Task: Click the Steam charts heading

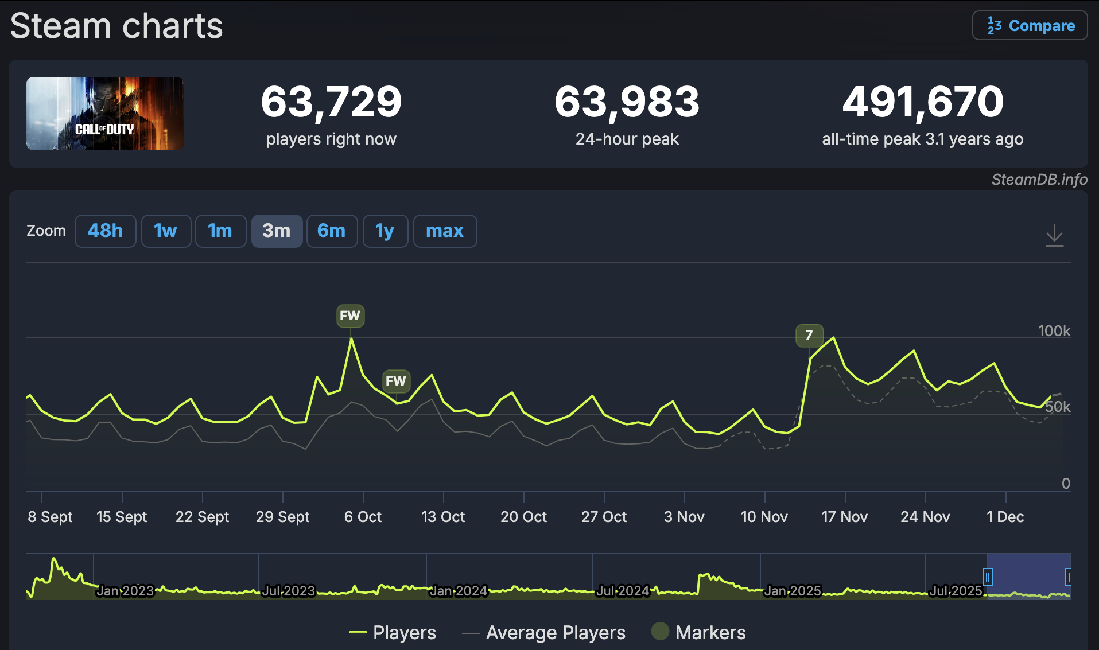Action: (116, 26)
